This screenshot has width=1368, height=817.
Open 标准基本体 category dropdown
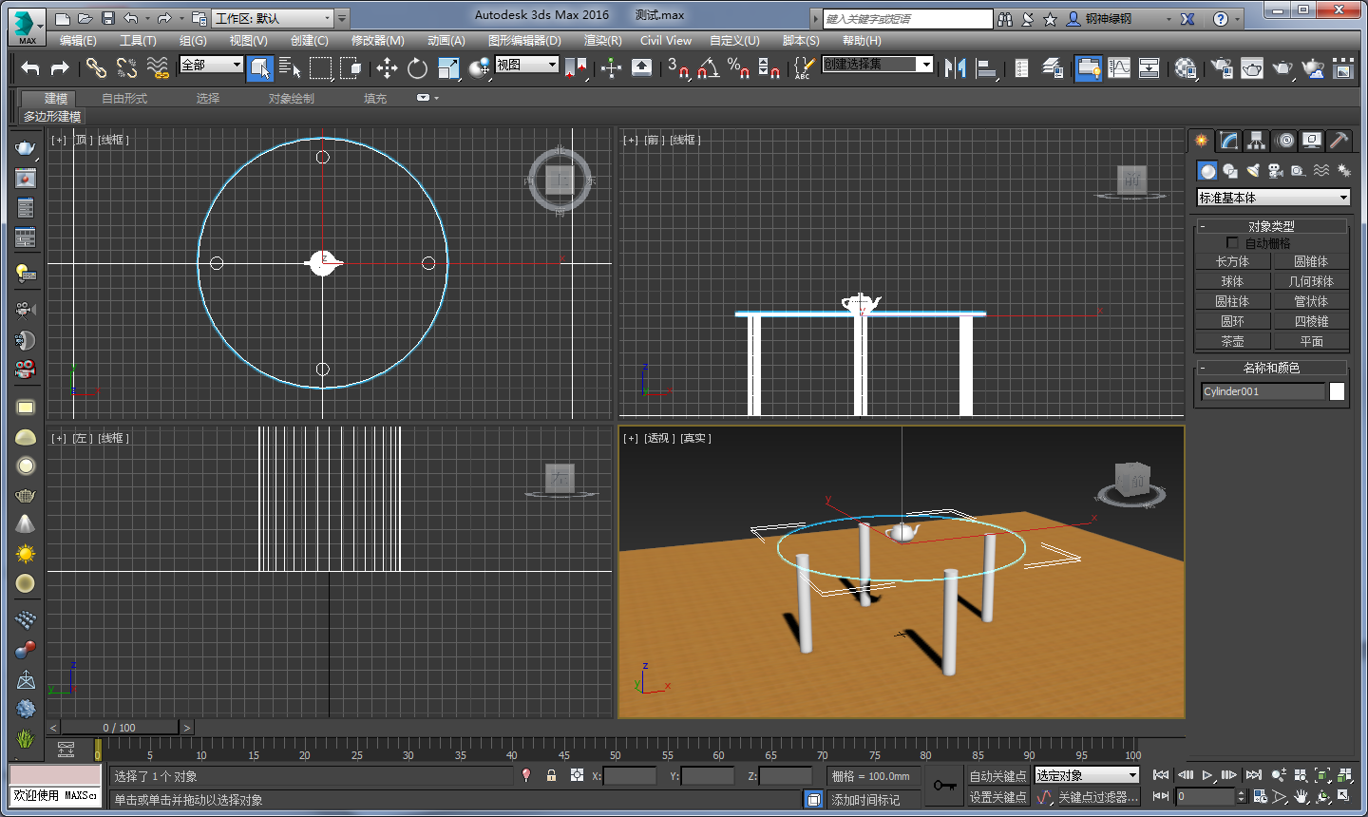pyautogui.click(x=1273, y=198)
